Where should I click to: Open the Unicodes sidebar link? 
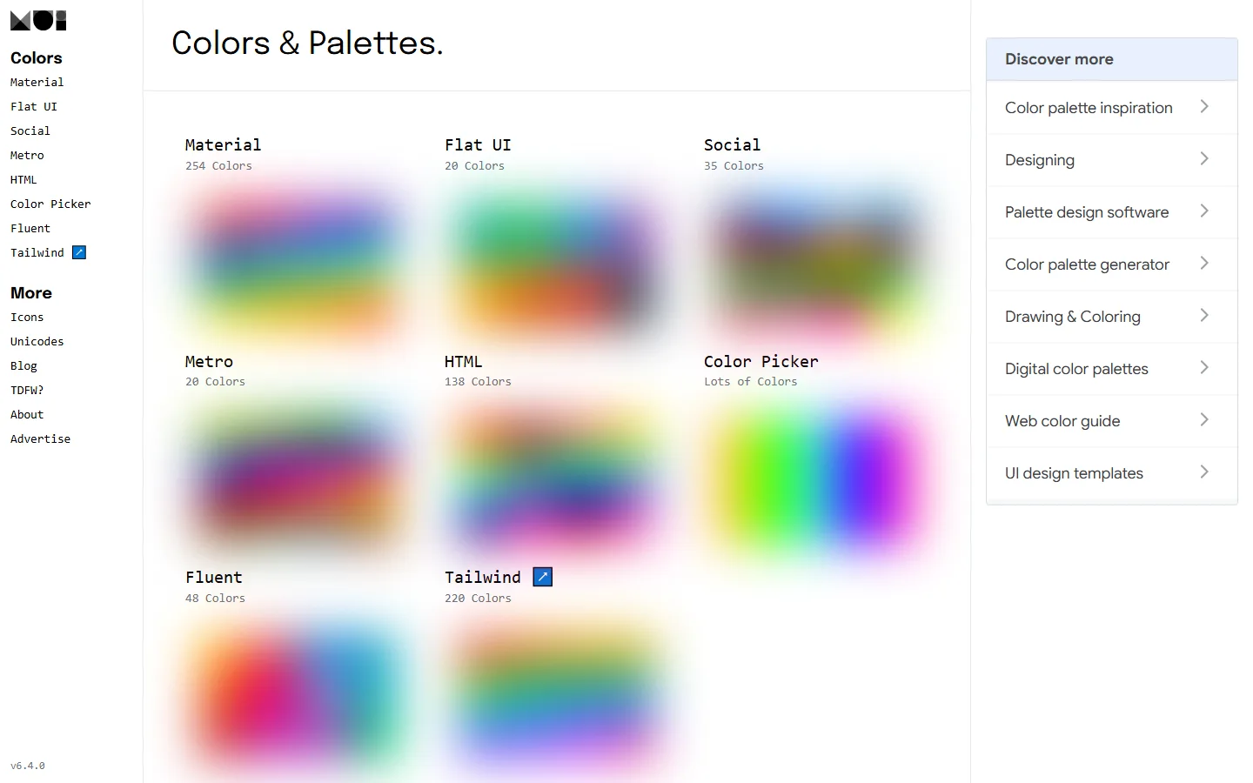point(37,341)
